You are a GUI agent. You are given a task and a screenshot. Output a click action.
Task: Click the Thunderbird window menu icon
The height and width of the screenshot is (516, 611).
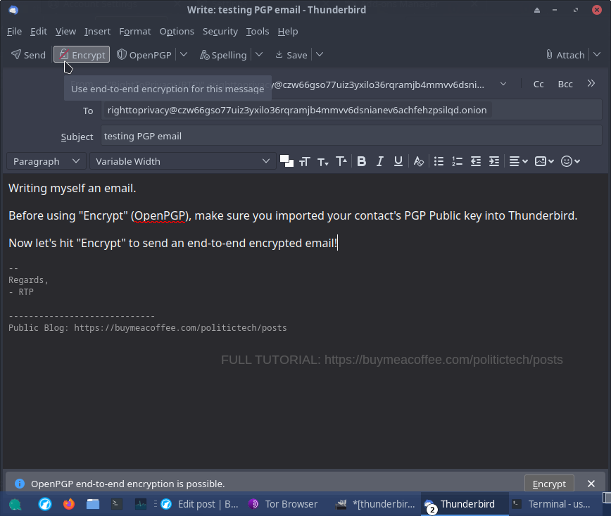point(13,10)
